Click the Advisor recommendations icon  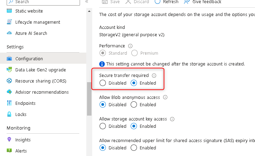tap(9, 92)
